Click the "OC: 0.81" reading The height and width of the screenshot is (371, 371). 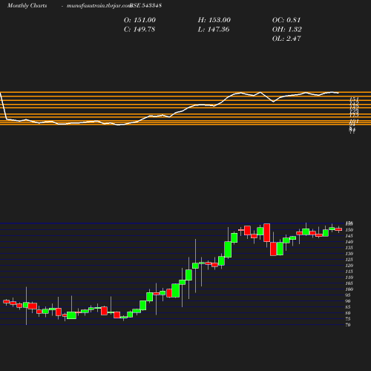(x=286, y=20)
